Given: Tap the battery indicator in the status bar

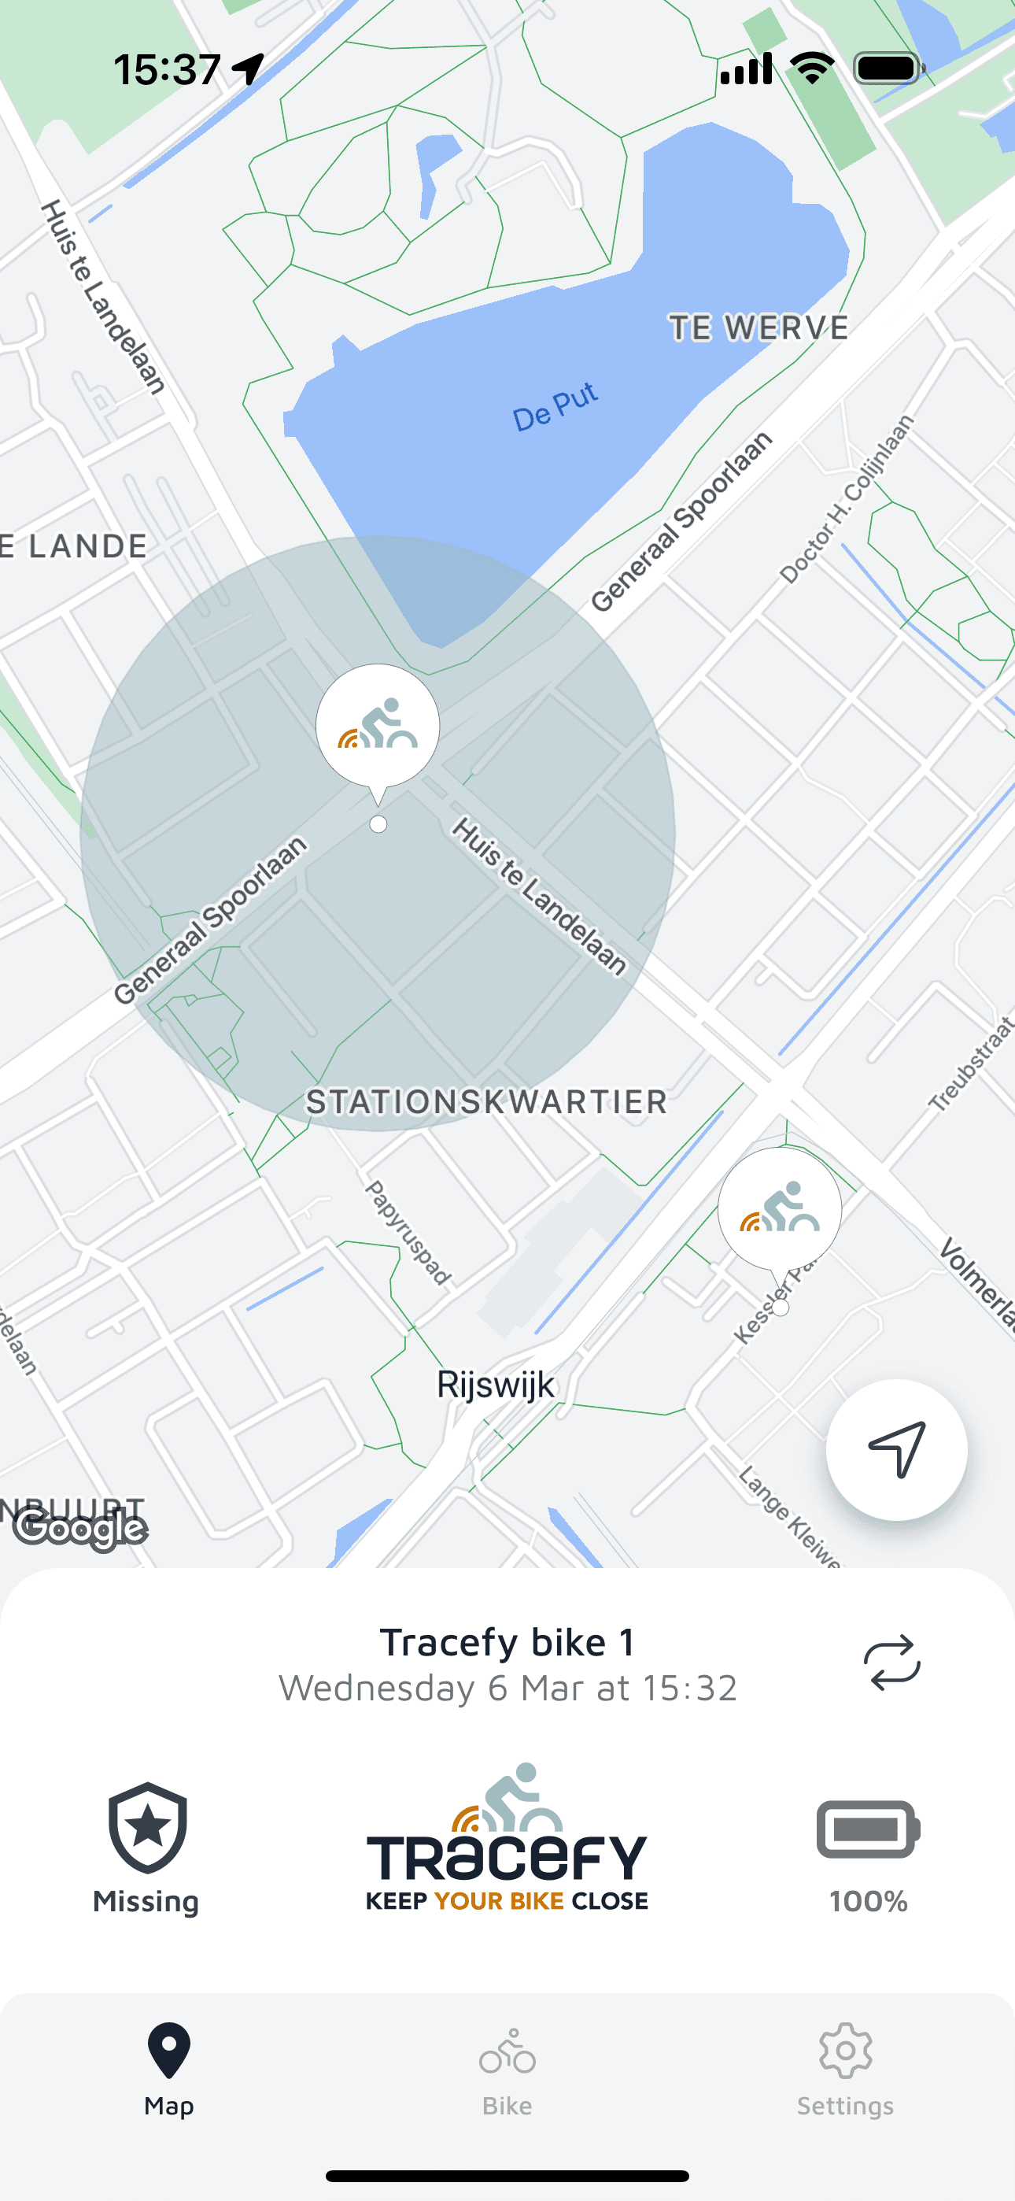Looking at the screenshot, I should pos(888,68).
